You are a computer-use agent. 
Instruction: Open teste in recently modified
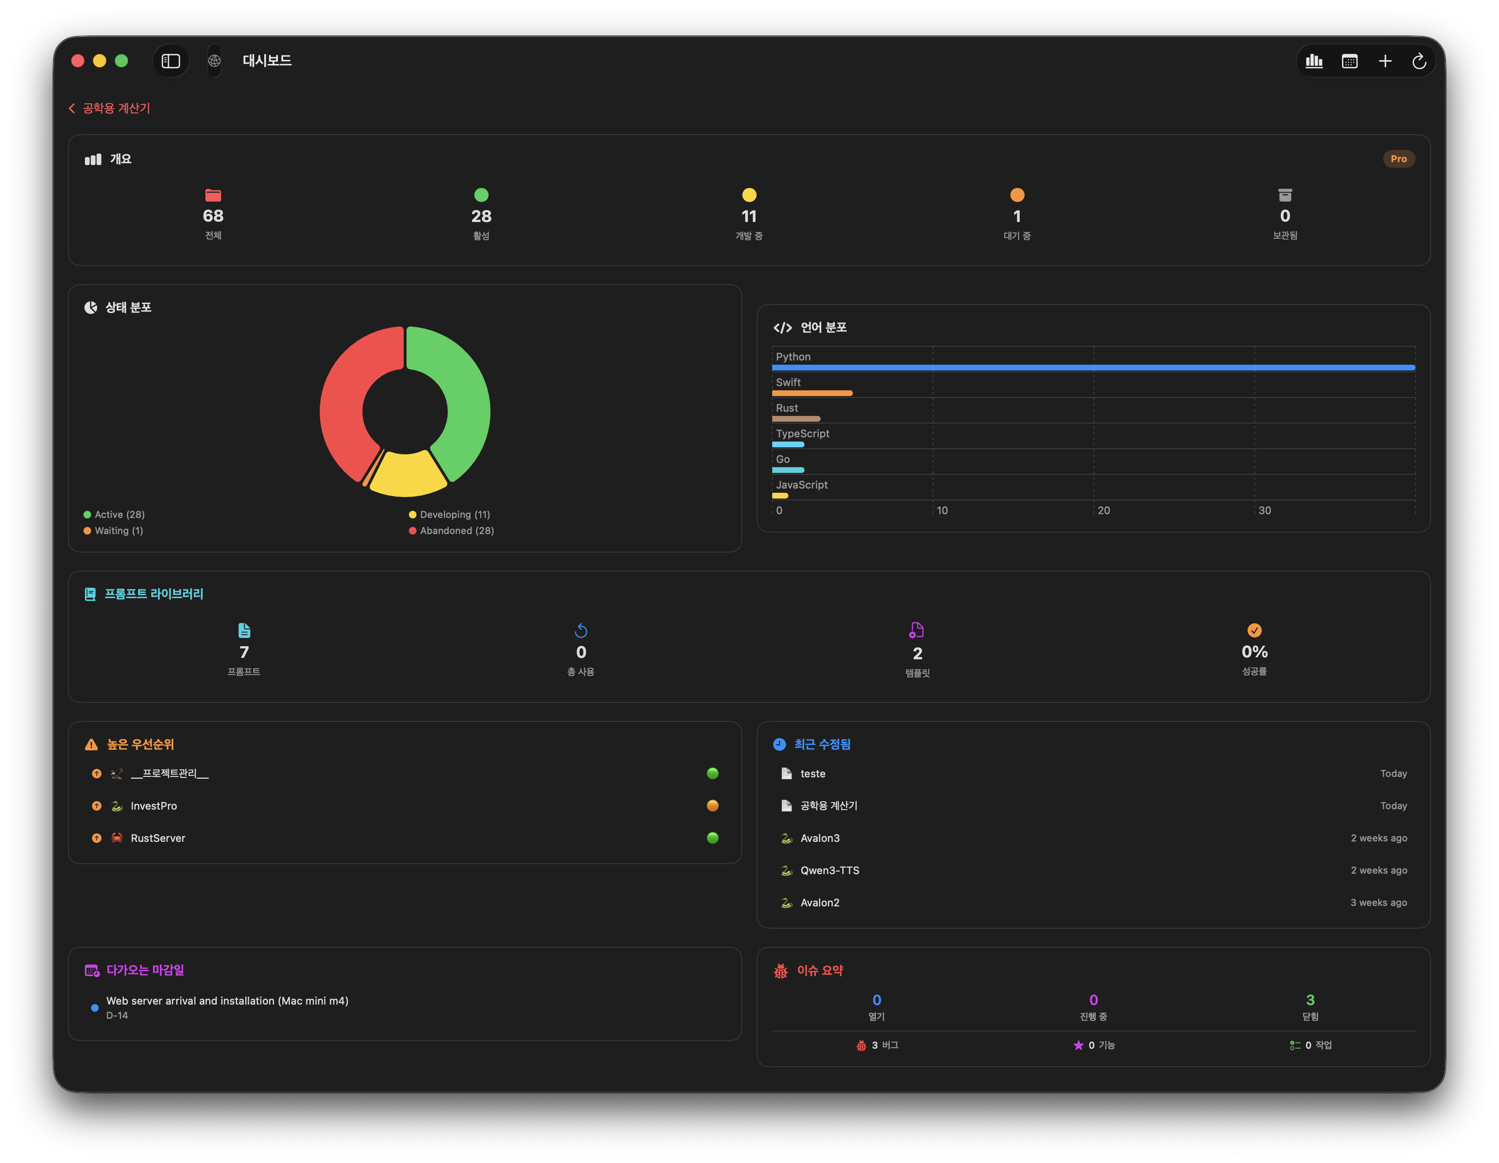(x=813, y=773)
